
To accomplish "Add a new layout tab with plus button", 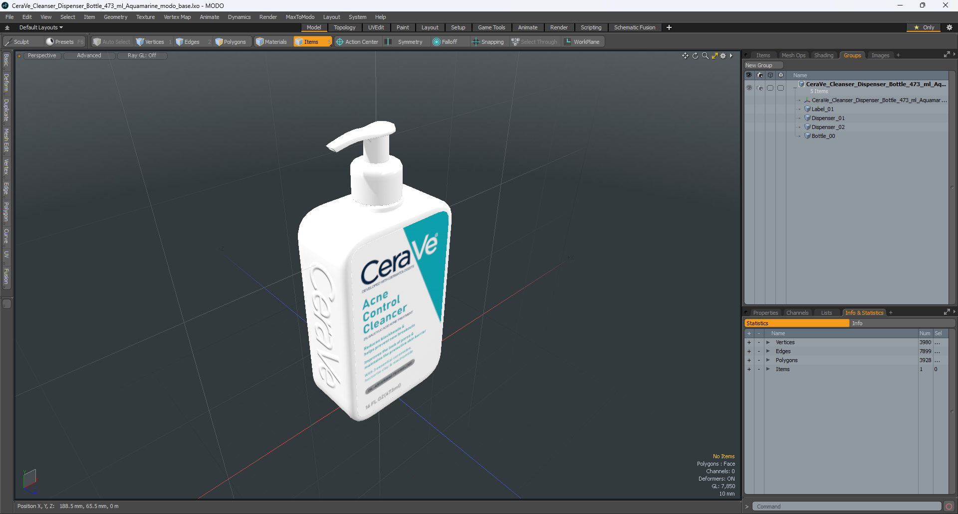I will coord(669,27).
